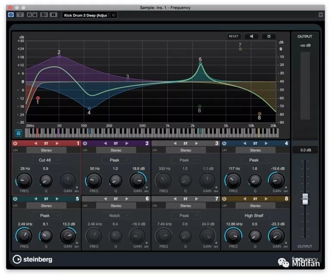Click the preset browser icon beside preset name
Viewport: 331px width, 277px height.
pyautogui.click(x=114, y=15)
